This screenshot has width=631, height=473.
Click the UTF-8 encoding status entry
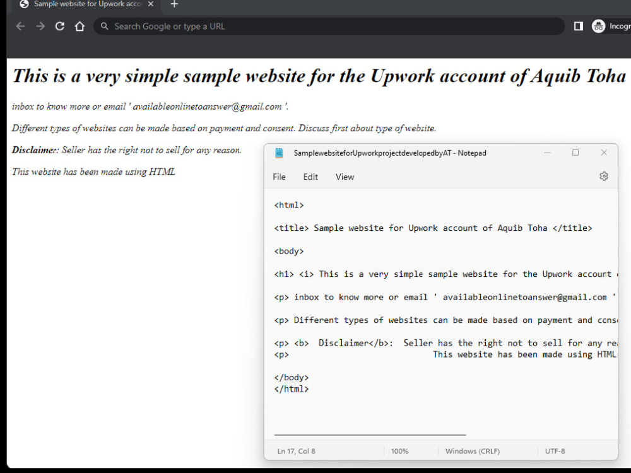point(555,452)
